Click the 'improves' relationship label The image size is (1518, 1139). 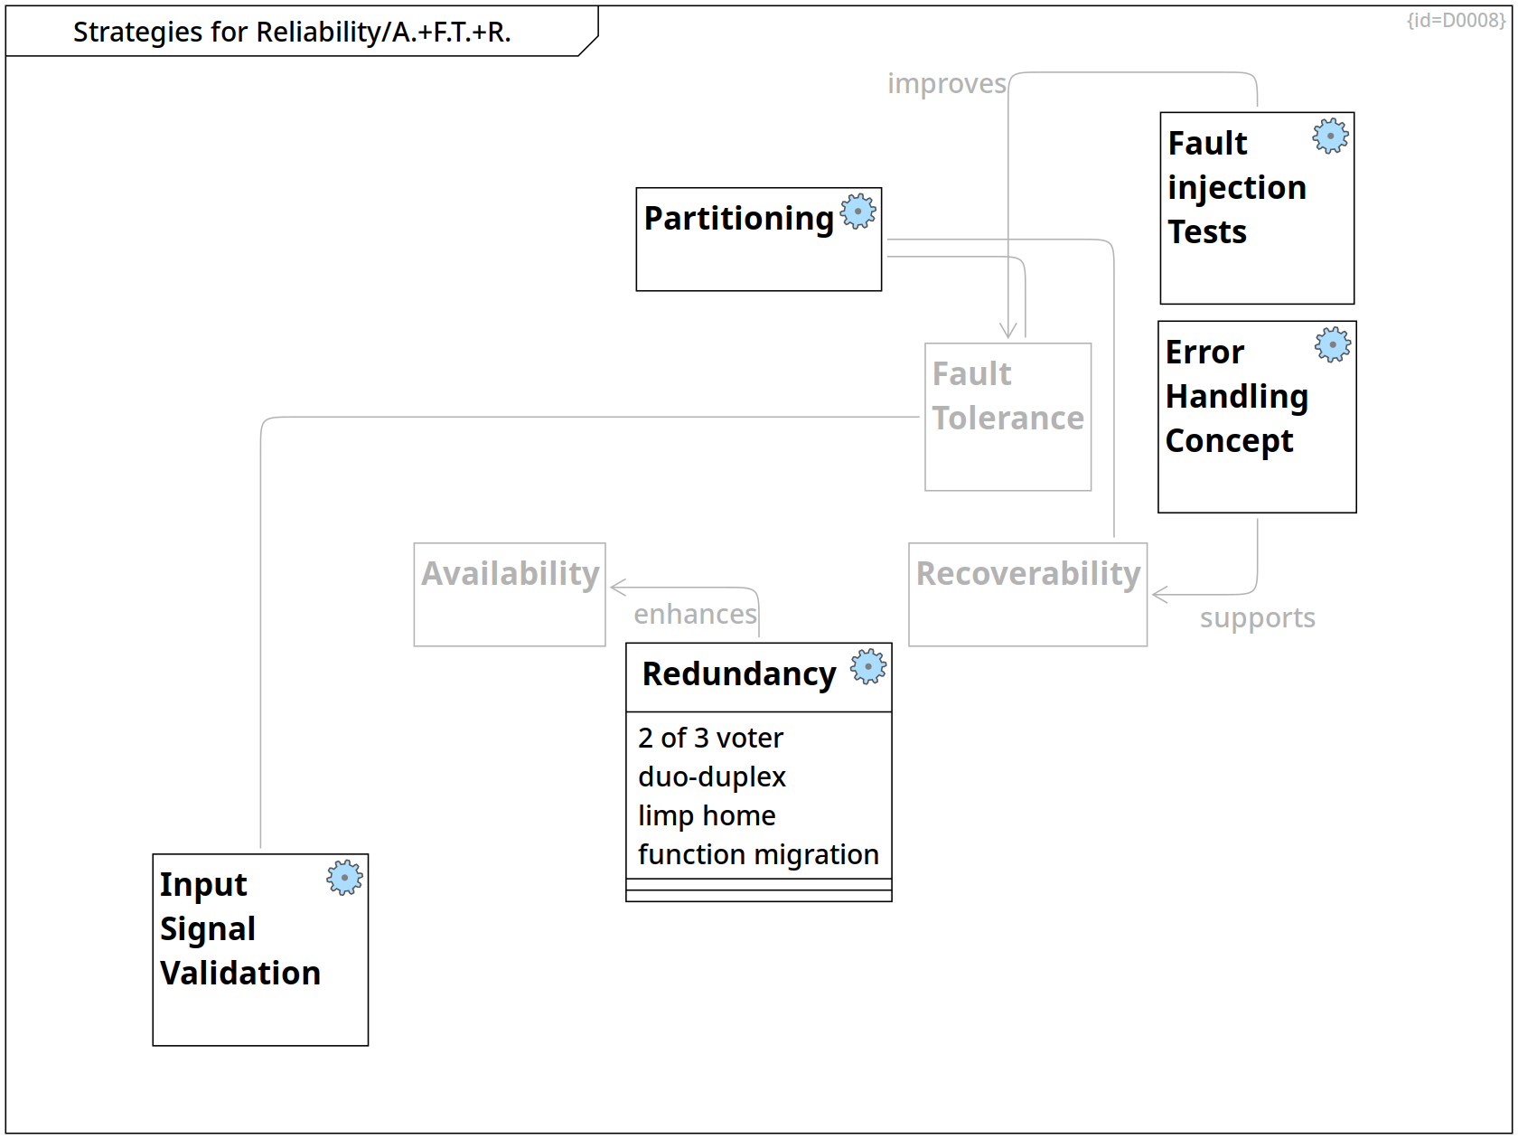click(946, 84)
